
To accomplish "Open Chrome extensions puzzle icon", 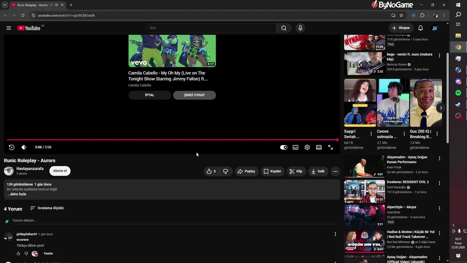I will pos(422,15).
